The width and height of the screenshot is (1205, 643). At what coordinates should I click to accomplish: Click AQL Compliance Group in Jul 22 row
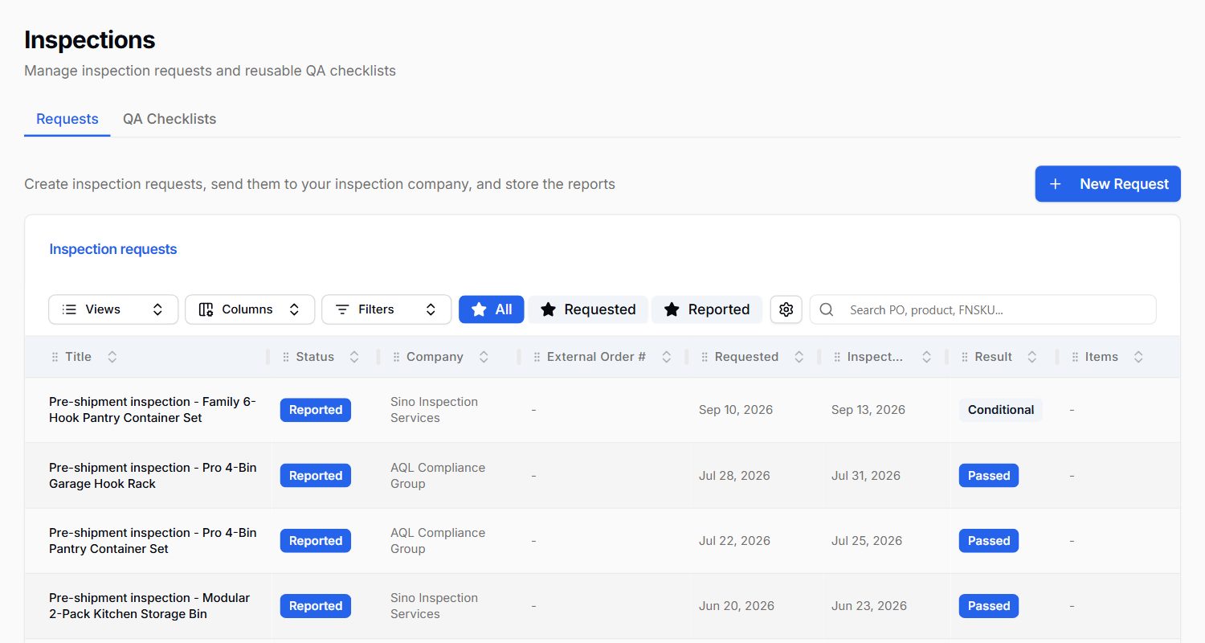pyautogui.click(x=438, y=541)
